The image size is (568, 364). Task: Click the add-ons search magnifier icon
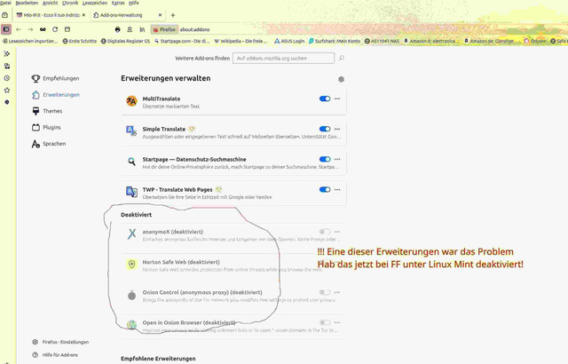[341, 58]
